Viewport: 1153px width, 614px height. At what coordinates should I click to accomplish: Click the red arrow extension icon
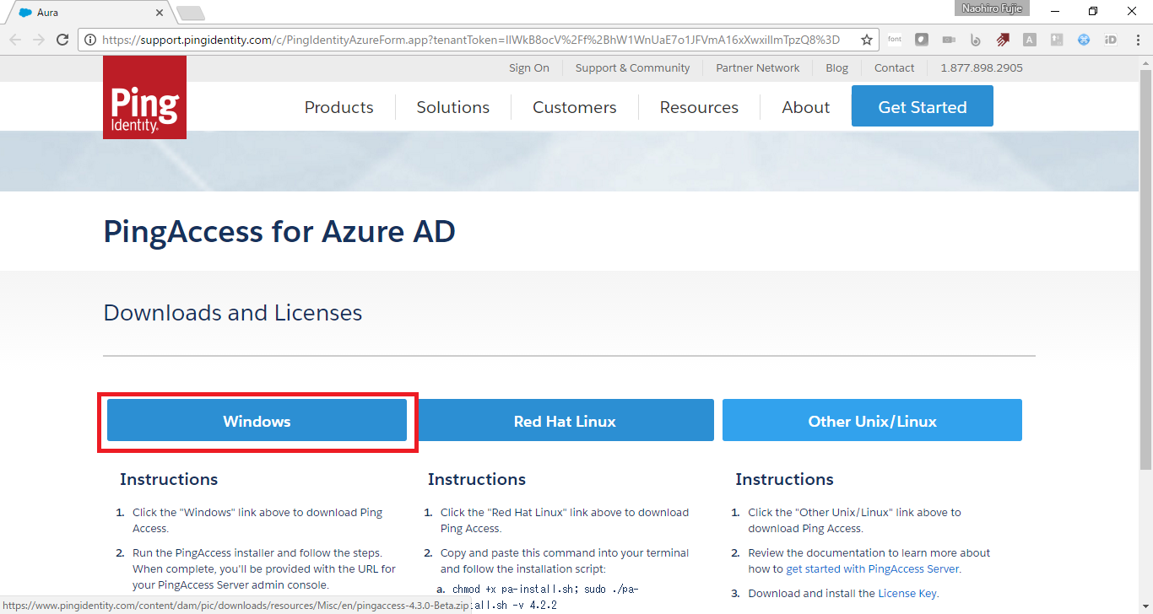(x=1003, y=39)
